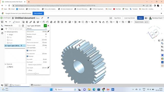Open the 1/3 root fillet dropdown
The image size is (164, 92).
[37, 48]
